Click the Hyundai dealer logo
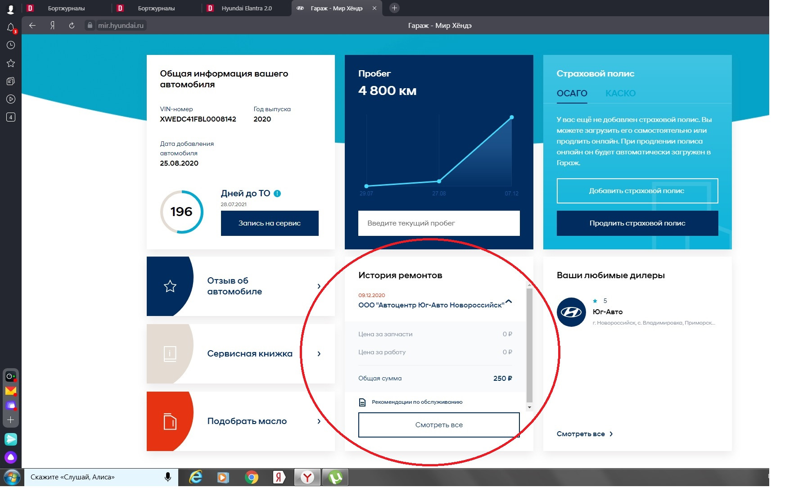 571,312
